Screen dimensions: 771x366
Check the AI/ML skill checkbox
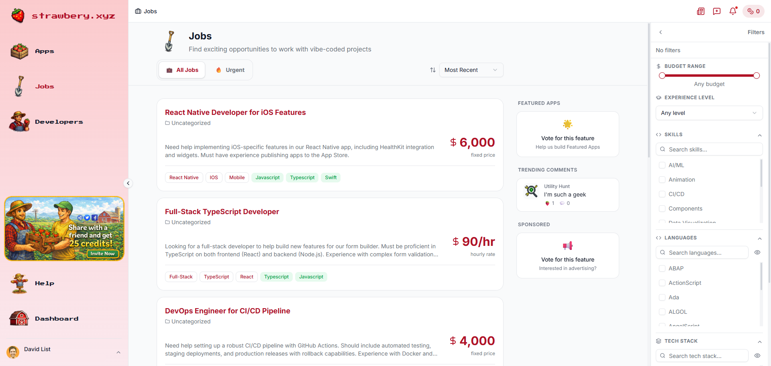(x=662, y=165)
